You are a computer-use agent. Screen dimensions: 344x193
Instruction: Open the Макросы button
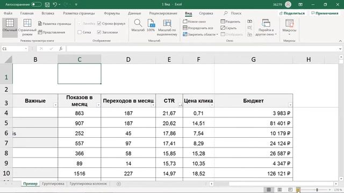click(x=289, y=27)
